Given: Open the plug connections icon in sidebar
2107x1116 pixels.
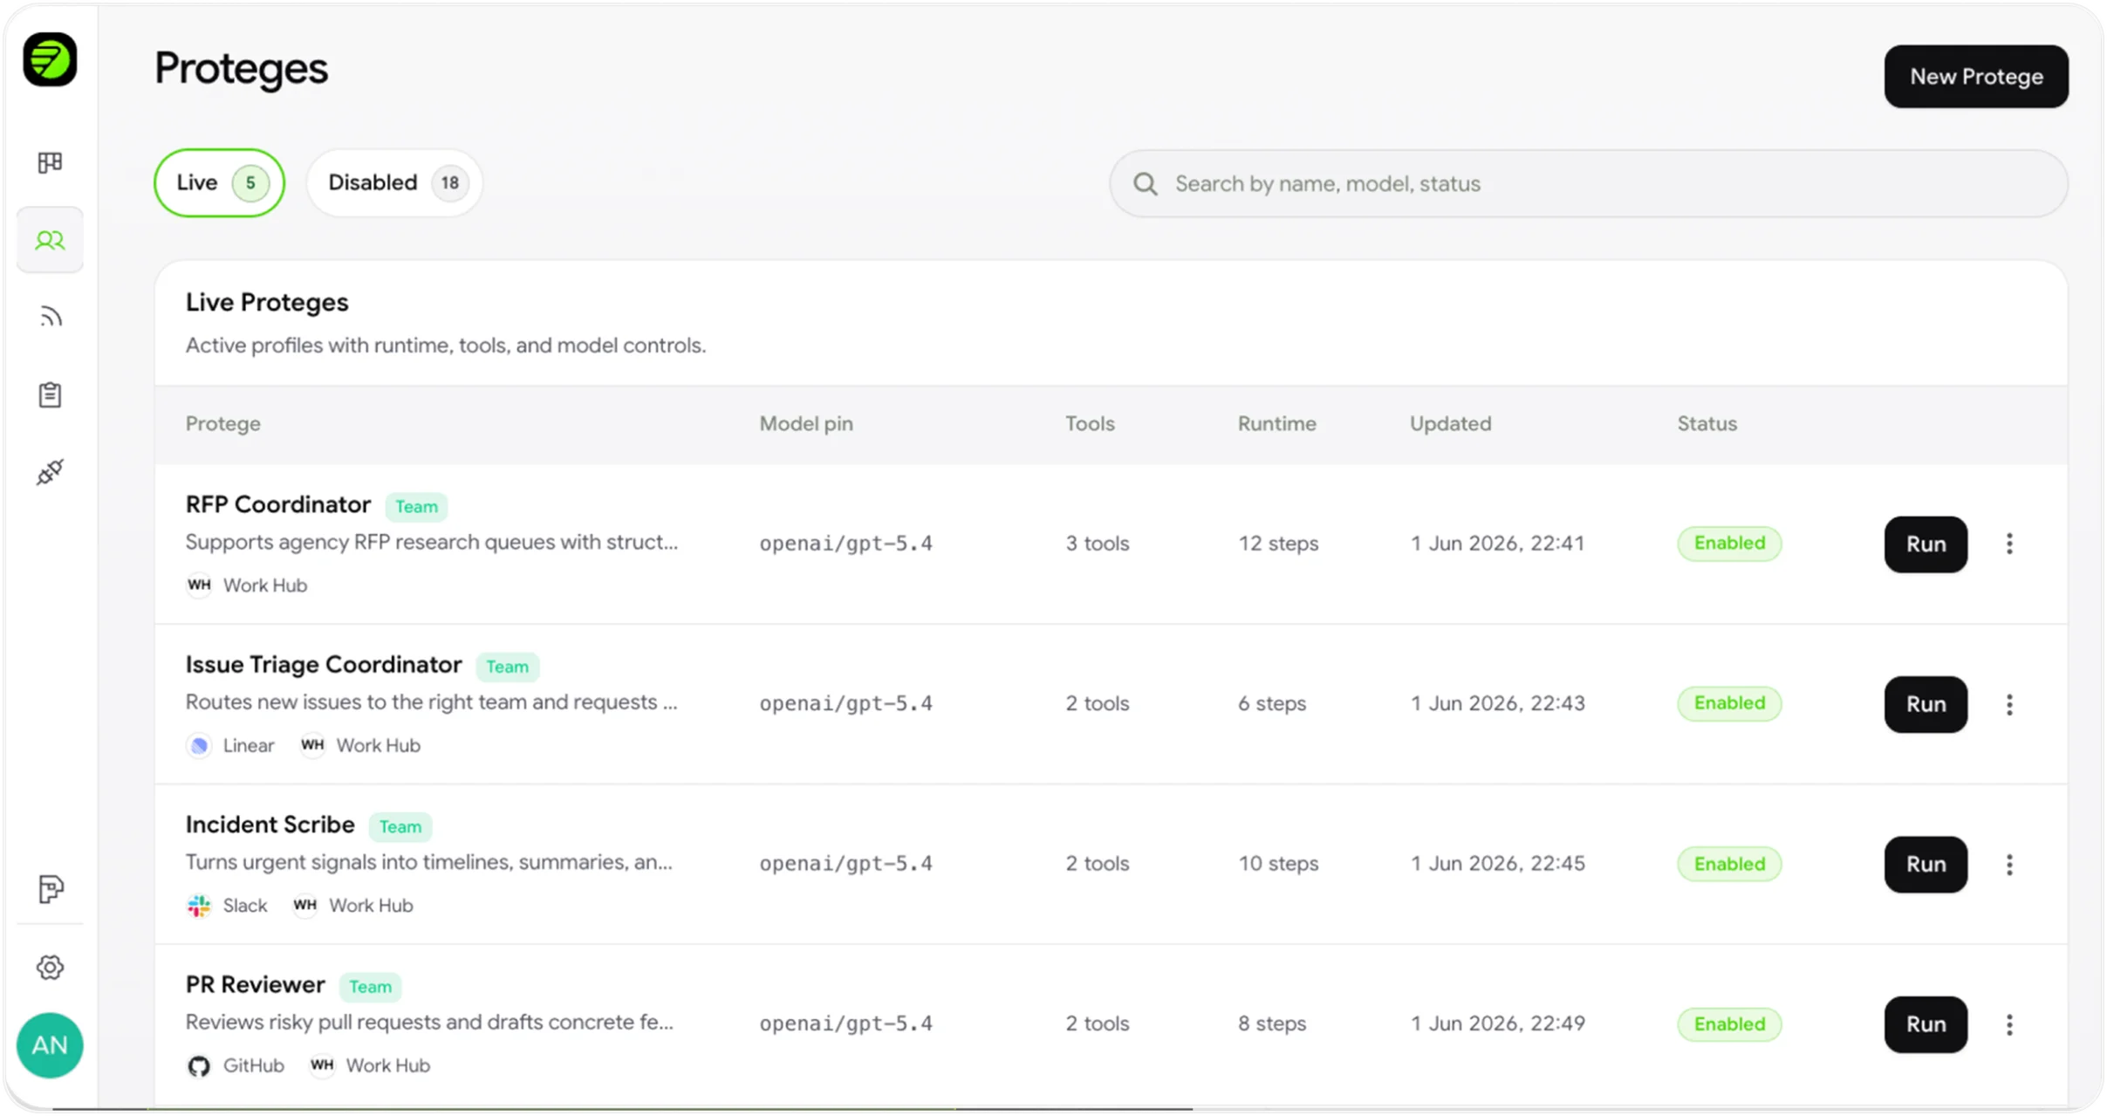Looking at the screenshot, I should pos(50,472).
